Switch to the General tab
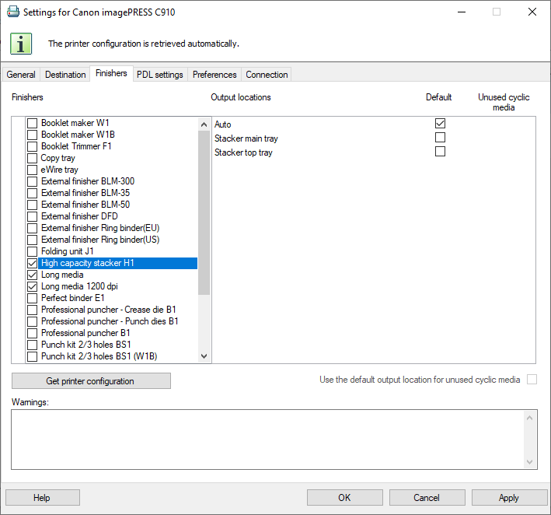This screenshot has height=515, width=551. [x=21, y=75]
